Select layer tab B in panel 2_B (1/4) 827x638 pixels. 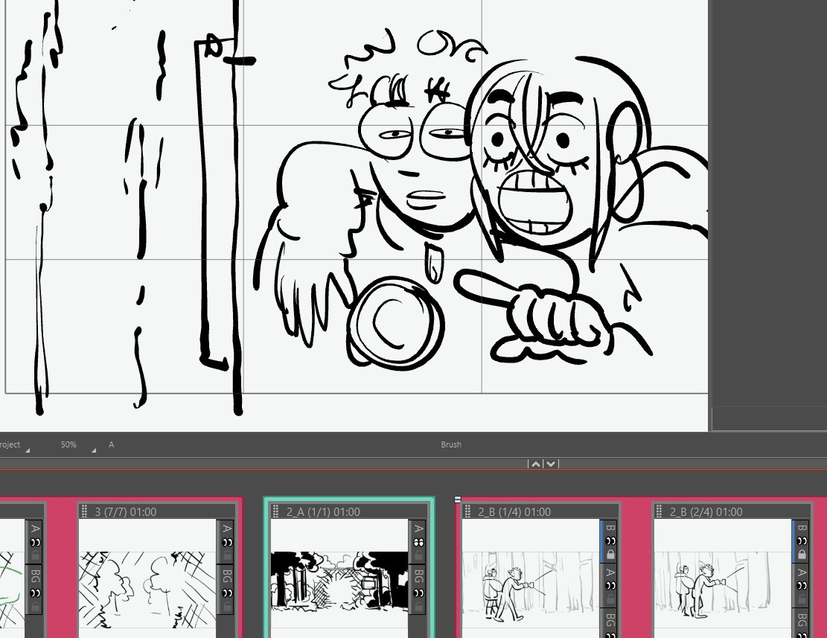tap(610, 528)
